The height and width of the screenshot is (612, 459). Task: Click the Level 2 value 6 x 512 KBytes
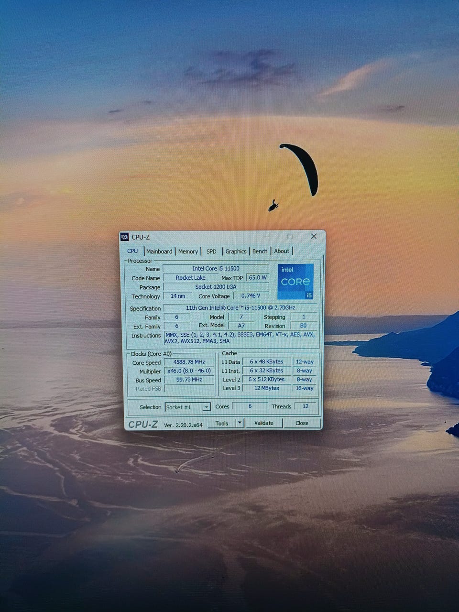267,380
